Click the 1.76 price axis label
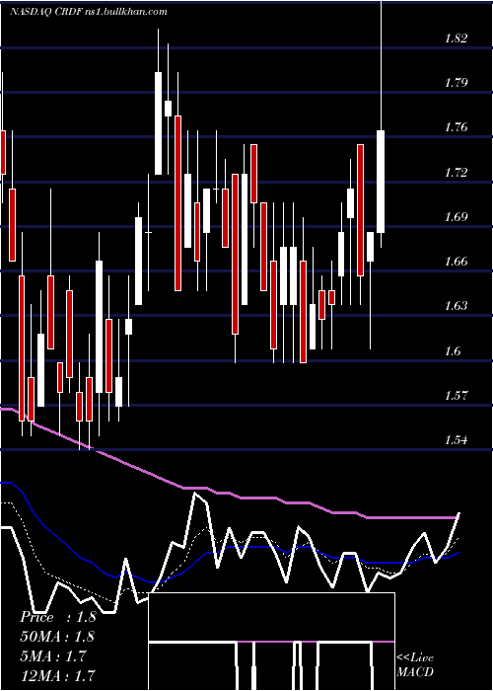This screenshot has width=493, height=691. [456, 127]
